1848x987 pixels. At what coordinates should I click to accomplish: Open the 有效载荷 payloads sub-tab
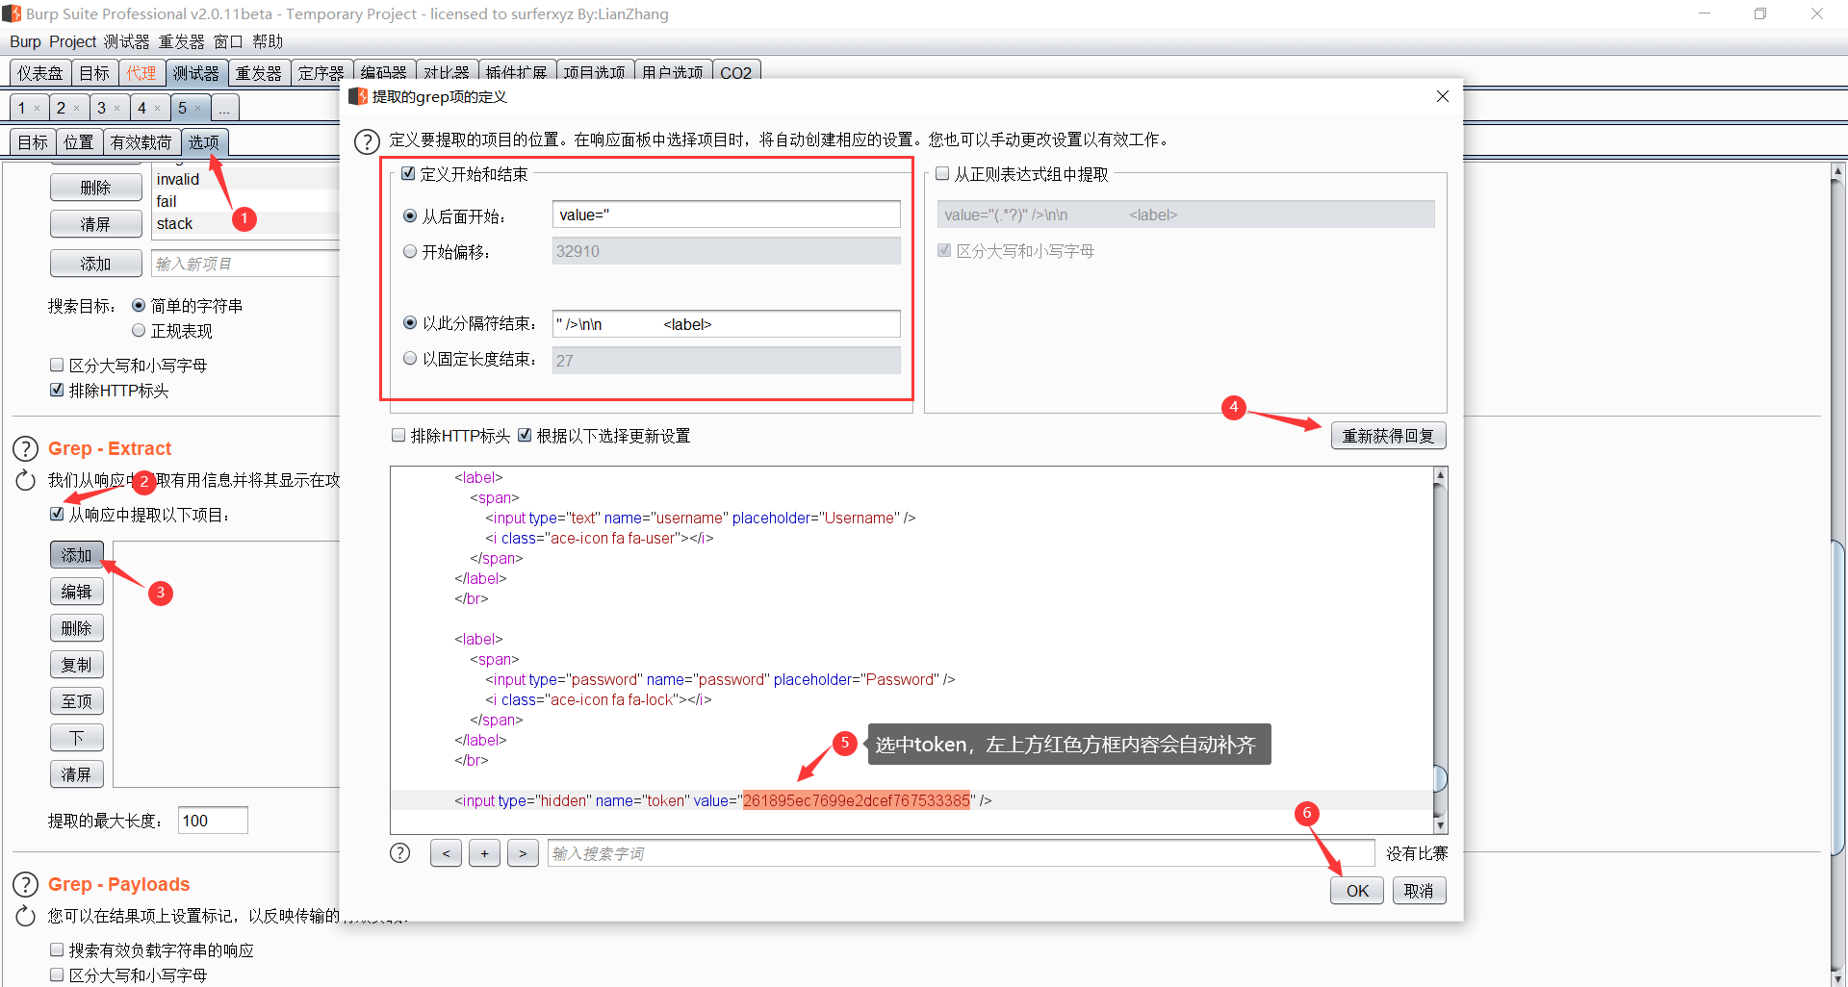pyautogui.click(x=141, y=142)
